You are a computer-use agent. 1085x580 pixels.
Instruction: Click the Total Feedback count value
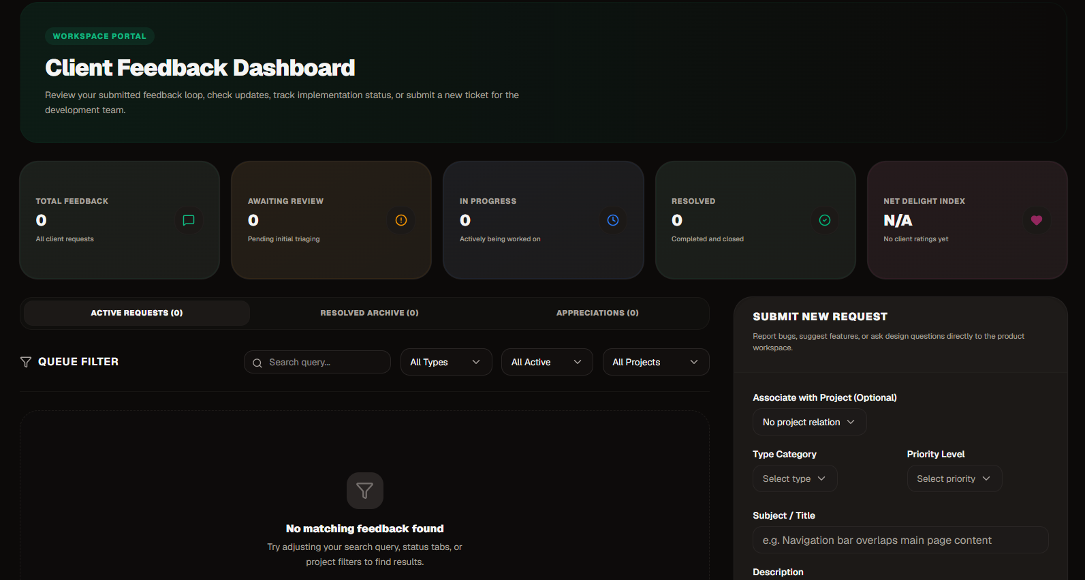pos(42,220)
